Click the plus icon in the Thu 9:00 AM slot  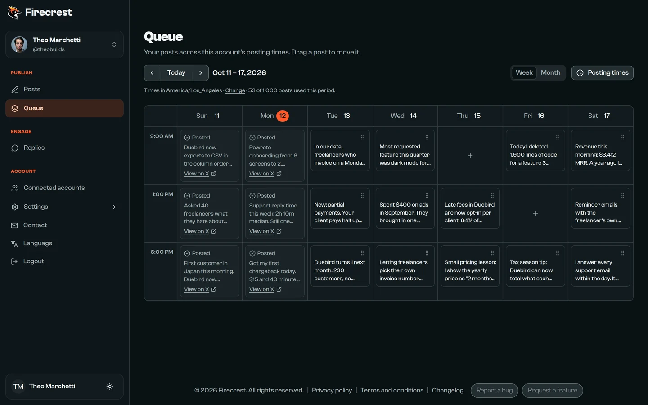coord(470,156)
